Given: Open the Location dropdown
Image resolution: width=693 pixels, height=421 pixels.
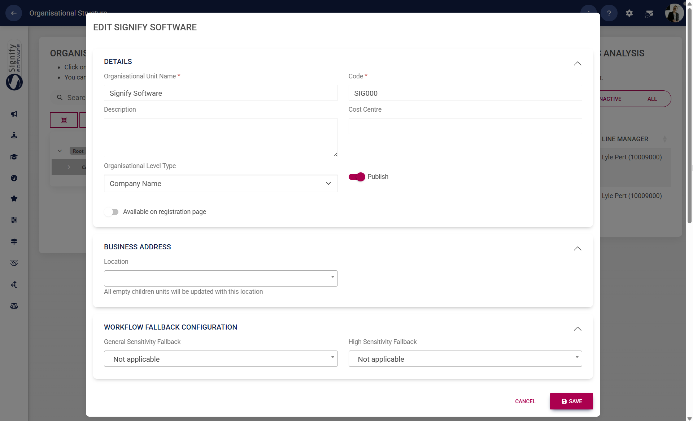Looking at the screenshot, I should 221,278.
